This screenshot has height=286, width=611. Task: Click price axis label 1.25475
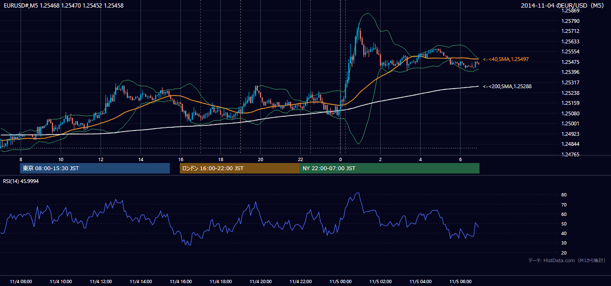point(571,62)
